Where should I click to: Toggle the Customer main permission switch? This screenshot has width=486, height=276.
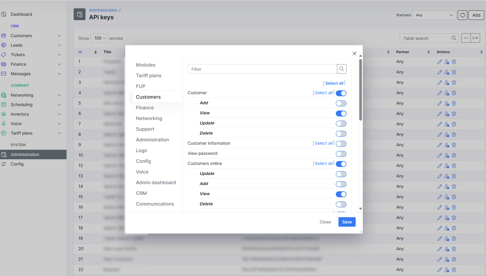[341, 93]
